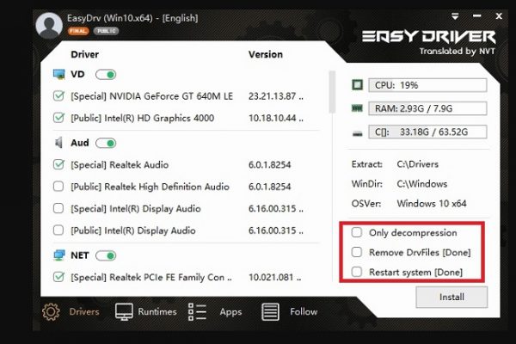Click the NET network category icon
The width and height of the screenshot is (516, 344).
coord(59,255)
